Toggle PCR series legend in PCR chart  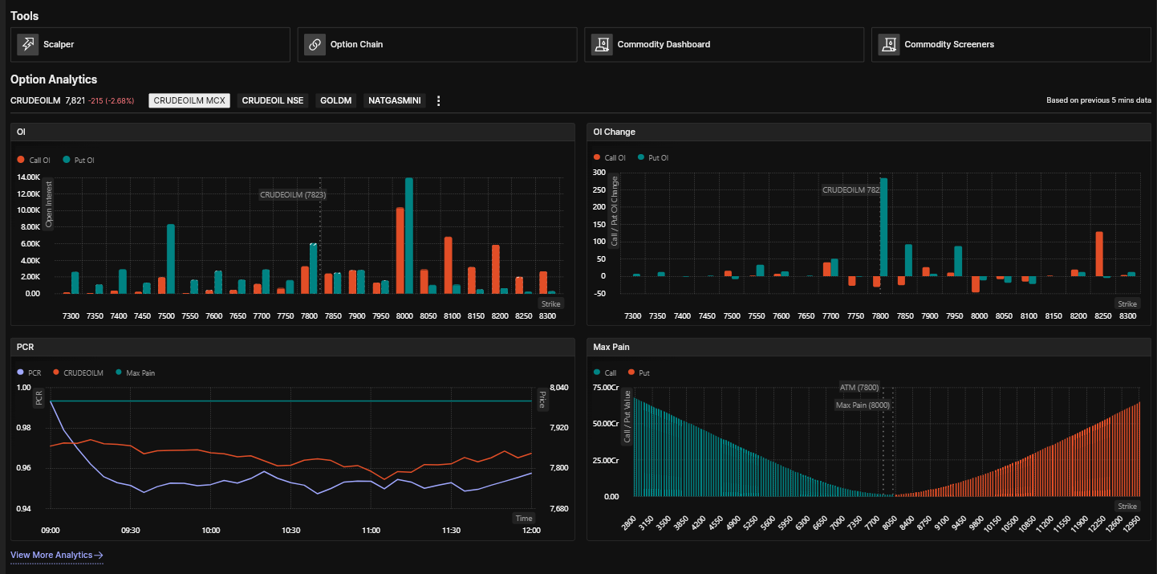tap(29, 373)
